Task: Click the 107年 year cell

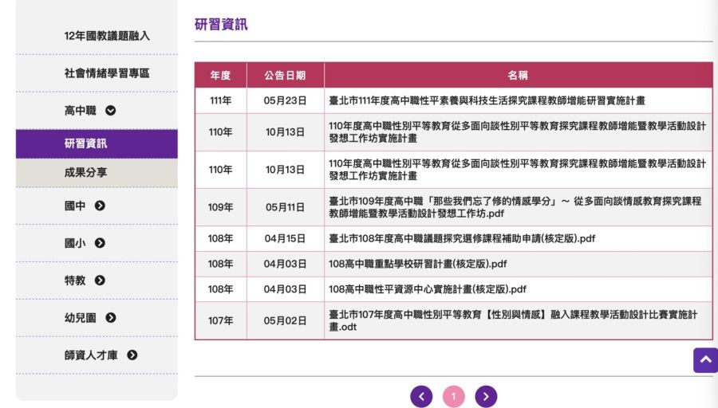Action: tap(221, 320)
